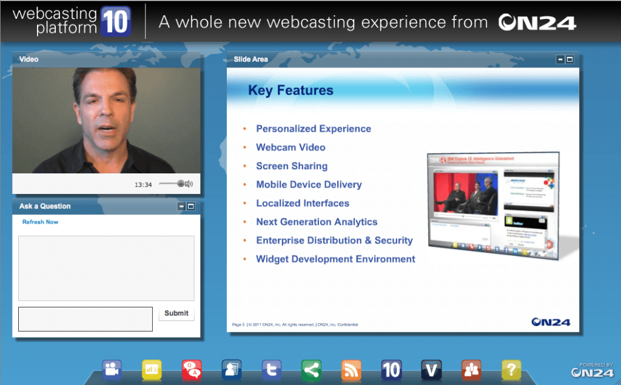Open the attendees group widget icon
This screenshot has height=385, width=621.
click(x=471, y=370)
